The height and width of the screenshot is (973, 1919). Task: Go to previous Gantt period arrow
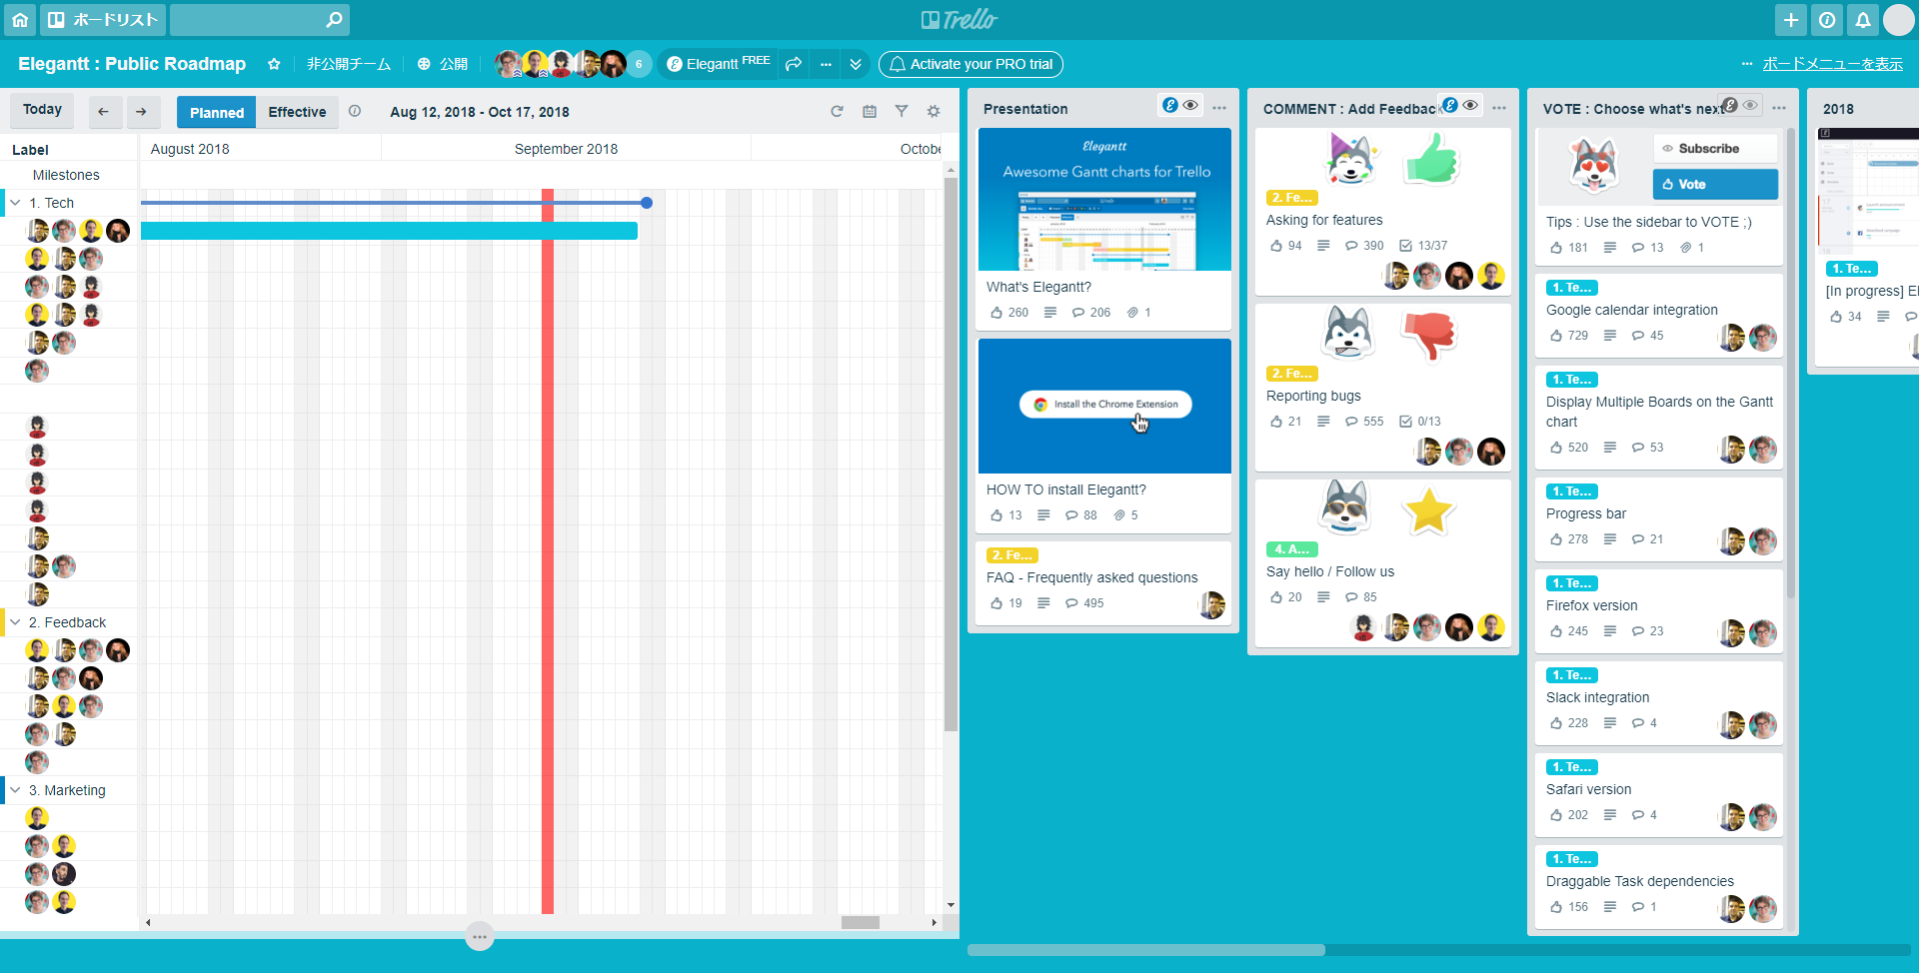pos(104,112)
